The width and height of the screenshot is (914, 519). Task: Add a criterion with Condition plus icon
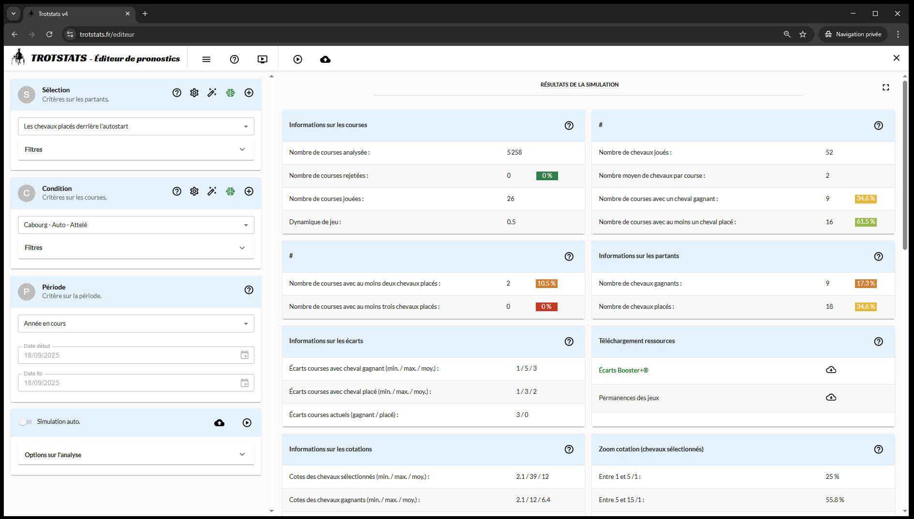pyautogui.click(x=249, y=191)
